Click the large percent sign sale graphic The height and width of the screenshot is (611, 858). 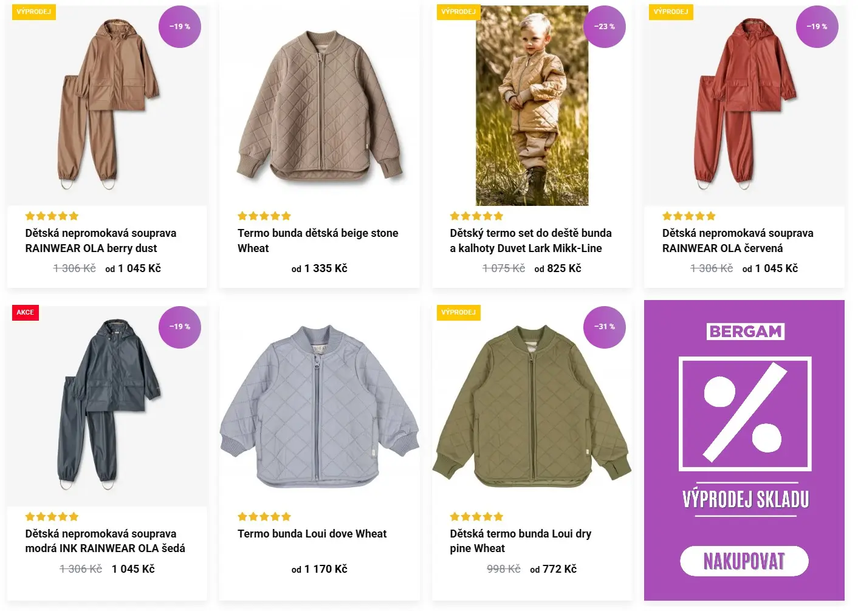click(745, 414)
